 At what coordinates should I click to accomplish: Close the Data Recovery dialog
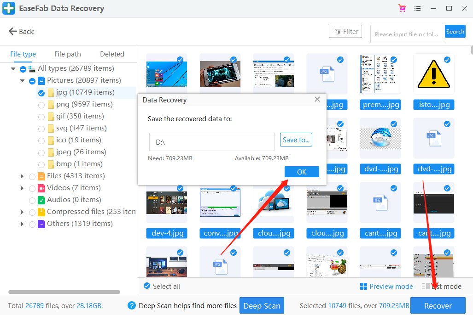(x=317, y=99)
